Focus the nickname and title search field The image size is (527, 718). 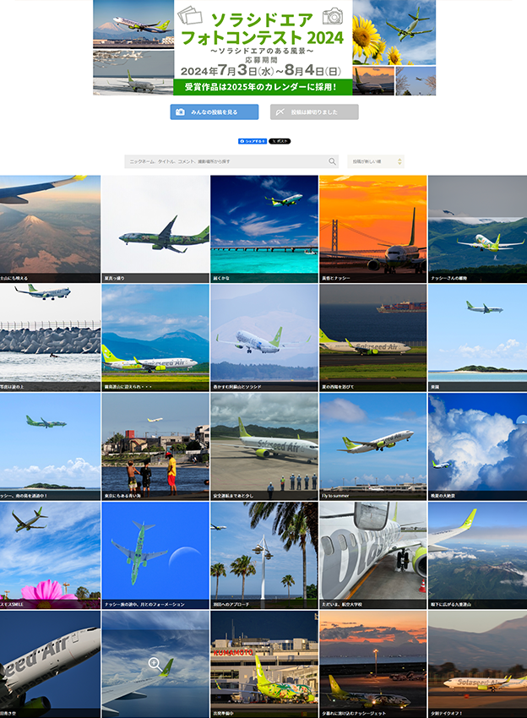click(x=231, y=161)
